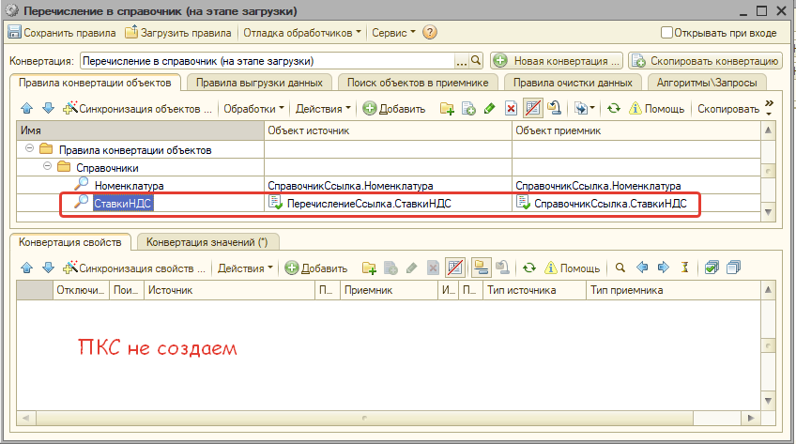The width and height of the screenshot is (796, 444).
Task: Click the ellipsis select button in Конвертация field
Action: [x=462, y=61]
